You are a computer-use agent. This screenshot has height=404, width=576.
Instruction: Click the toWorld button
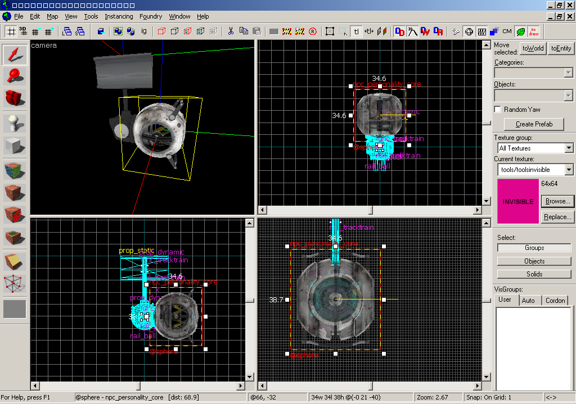click(533, 48)
